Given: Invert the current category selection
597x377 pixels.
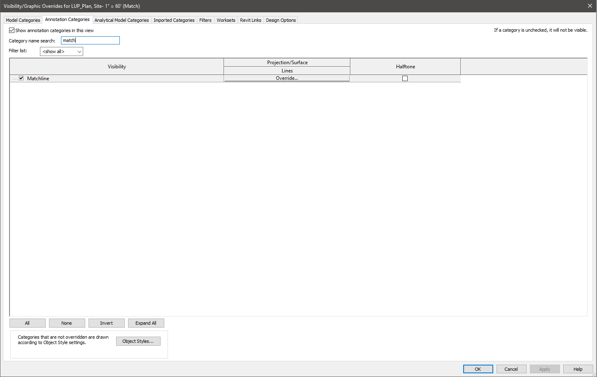Looking at the screenshot, I should [106, 323].
